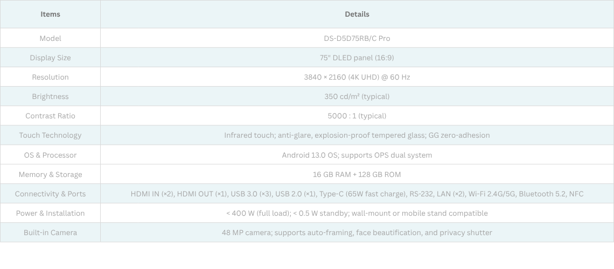Viewport: 614px width, 269px height.
Task: Click the 350 cd/m² brightness value
Action: pyautogui.click(x=357, y=96)
